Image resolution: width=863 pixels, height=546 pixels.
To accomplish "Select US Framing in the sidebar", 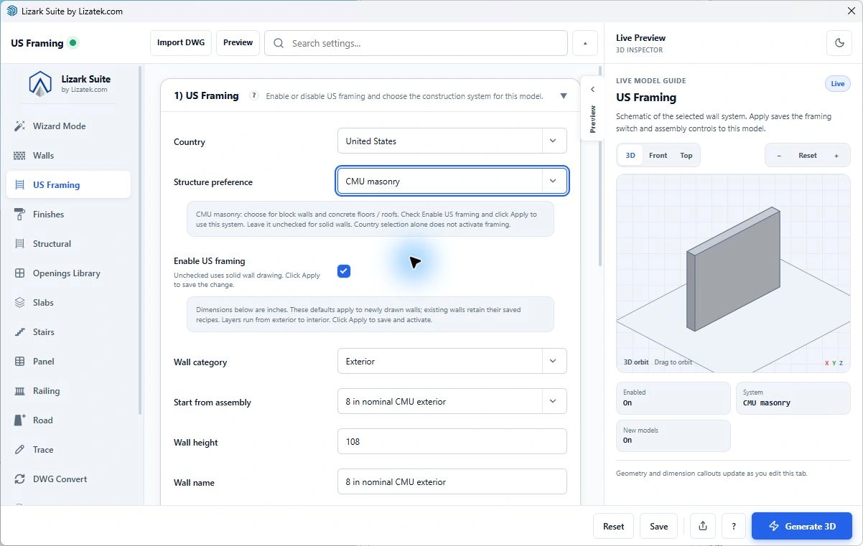I will coord(68,185).
